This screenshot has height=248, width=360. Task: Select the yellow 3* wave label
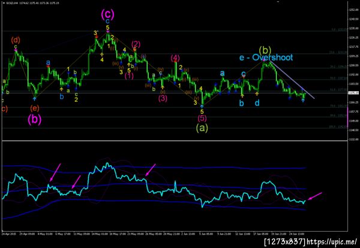tap(96, 33)
